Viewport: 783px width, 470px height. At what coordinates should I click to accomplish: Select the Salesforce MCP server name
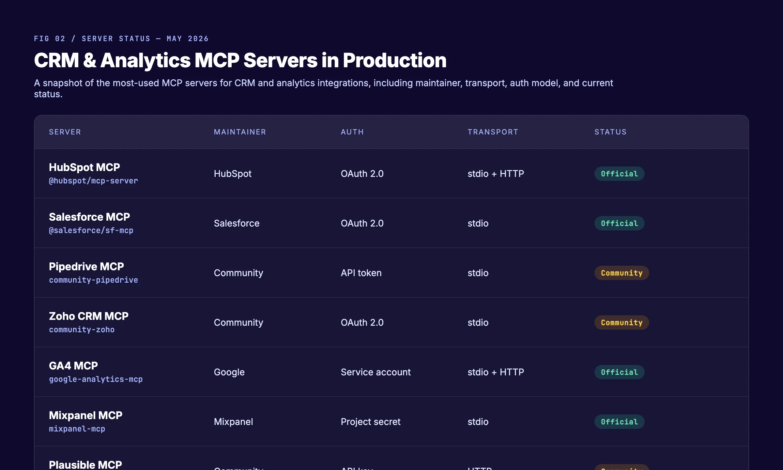click(x=89, y=217)
